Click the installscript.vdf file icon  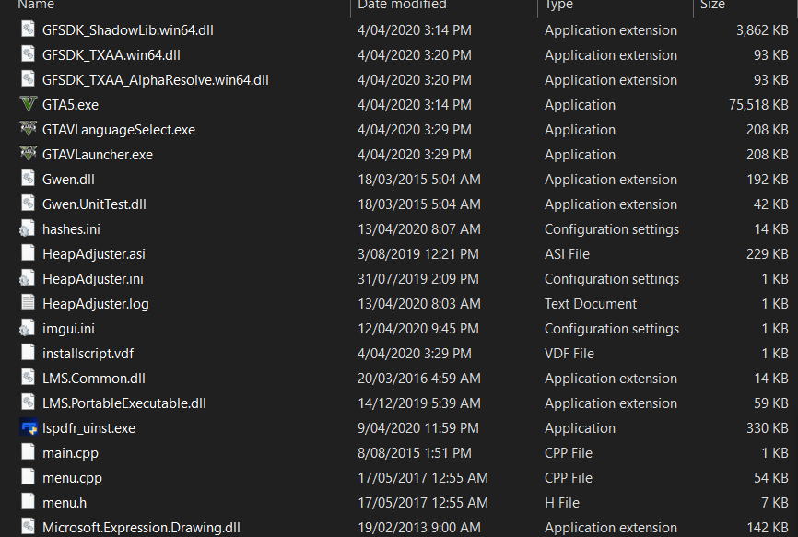pos(28,353)
